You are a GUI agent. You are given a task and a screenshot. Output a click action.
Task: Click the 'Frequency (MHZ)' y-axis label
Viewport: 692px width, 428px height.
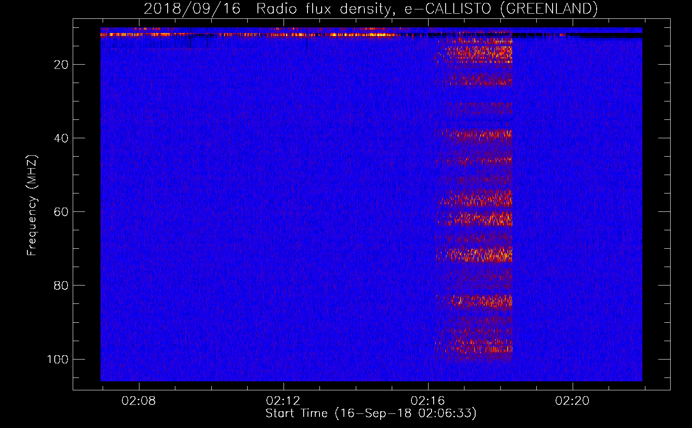click(x=32, y=205)
